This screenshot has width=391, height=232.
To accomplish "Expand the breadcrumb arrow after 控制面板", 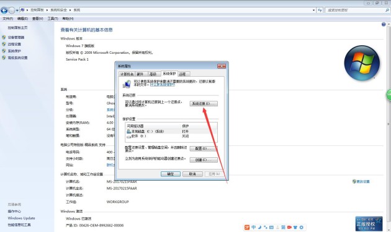I will click(x=47, y=10).
